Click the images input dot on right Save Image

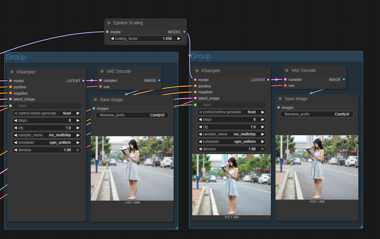click(278, 108)
